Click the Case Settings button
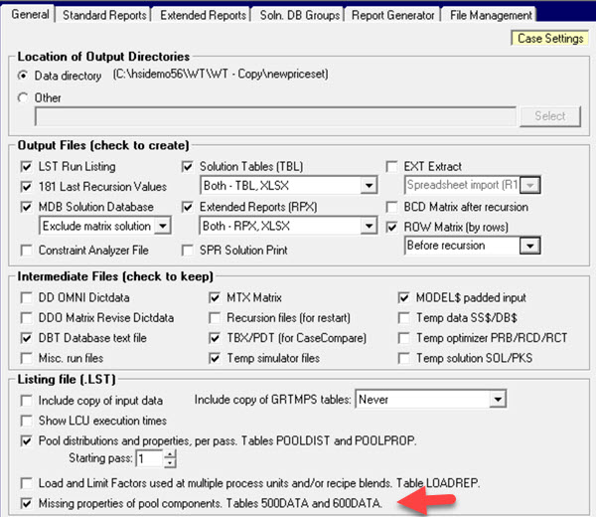Image resolution: width=596 pixels, height=517 pixels. (549, 39)
